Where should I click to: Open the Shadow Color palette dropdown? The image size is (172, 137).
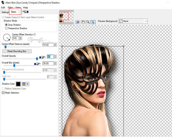tap(25, 84)
